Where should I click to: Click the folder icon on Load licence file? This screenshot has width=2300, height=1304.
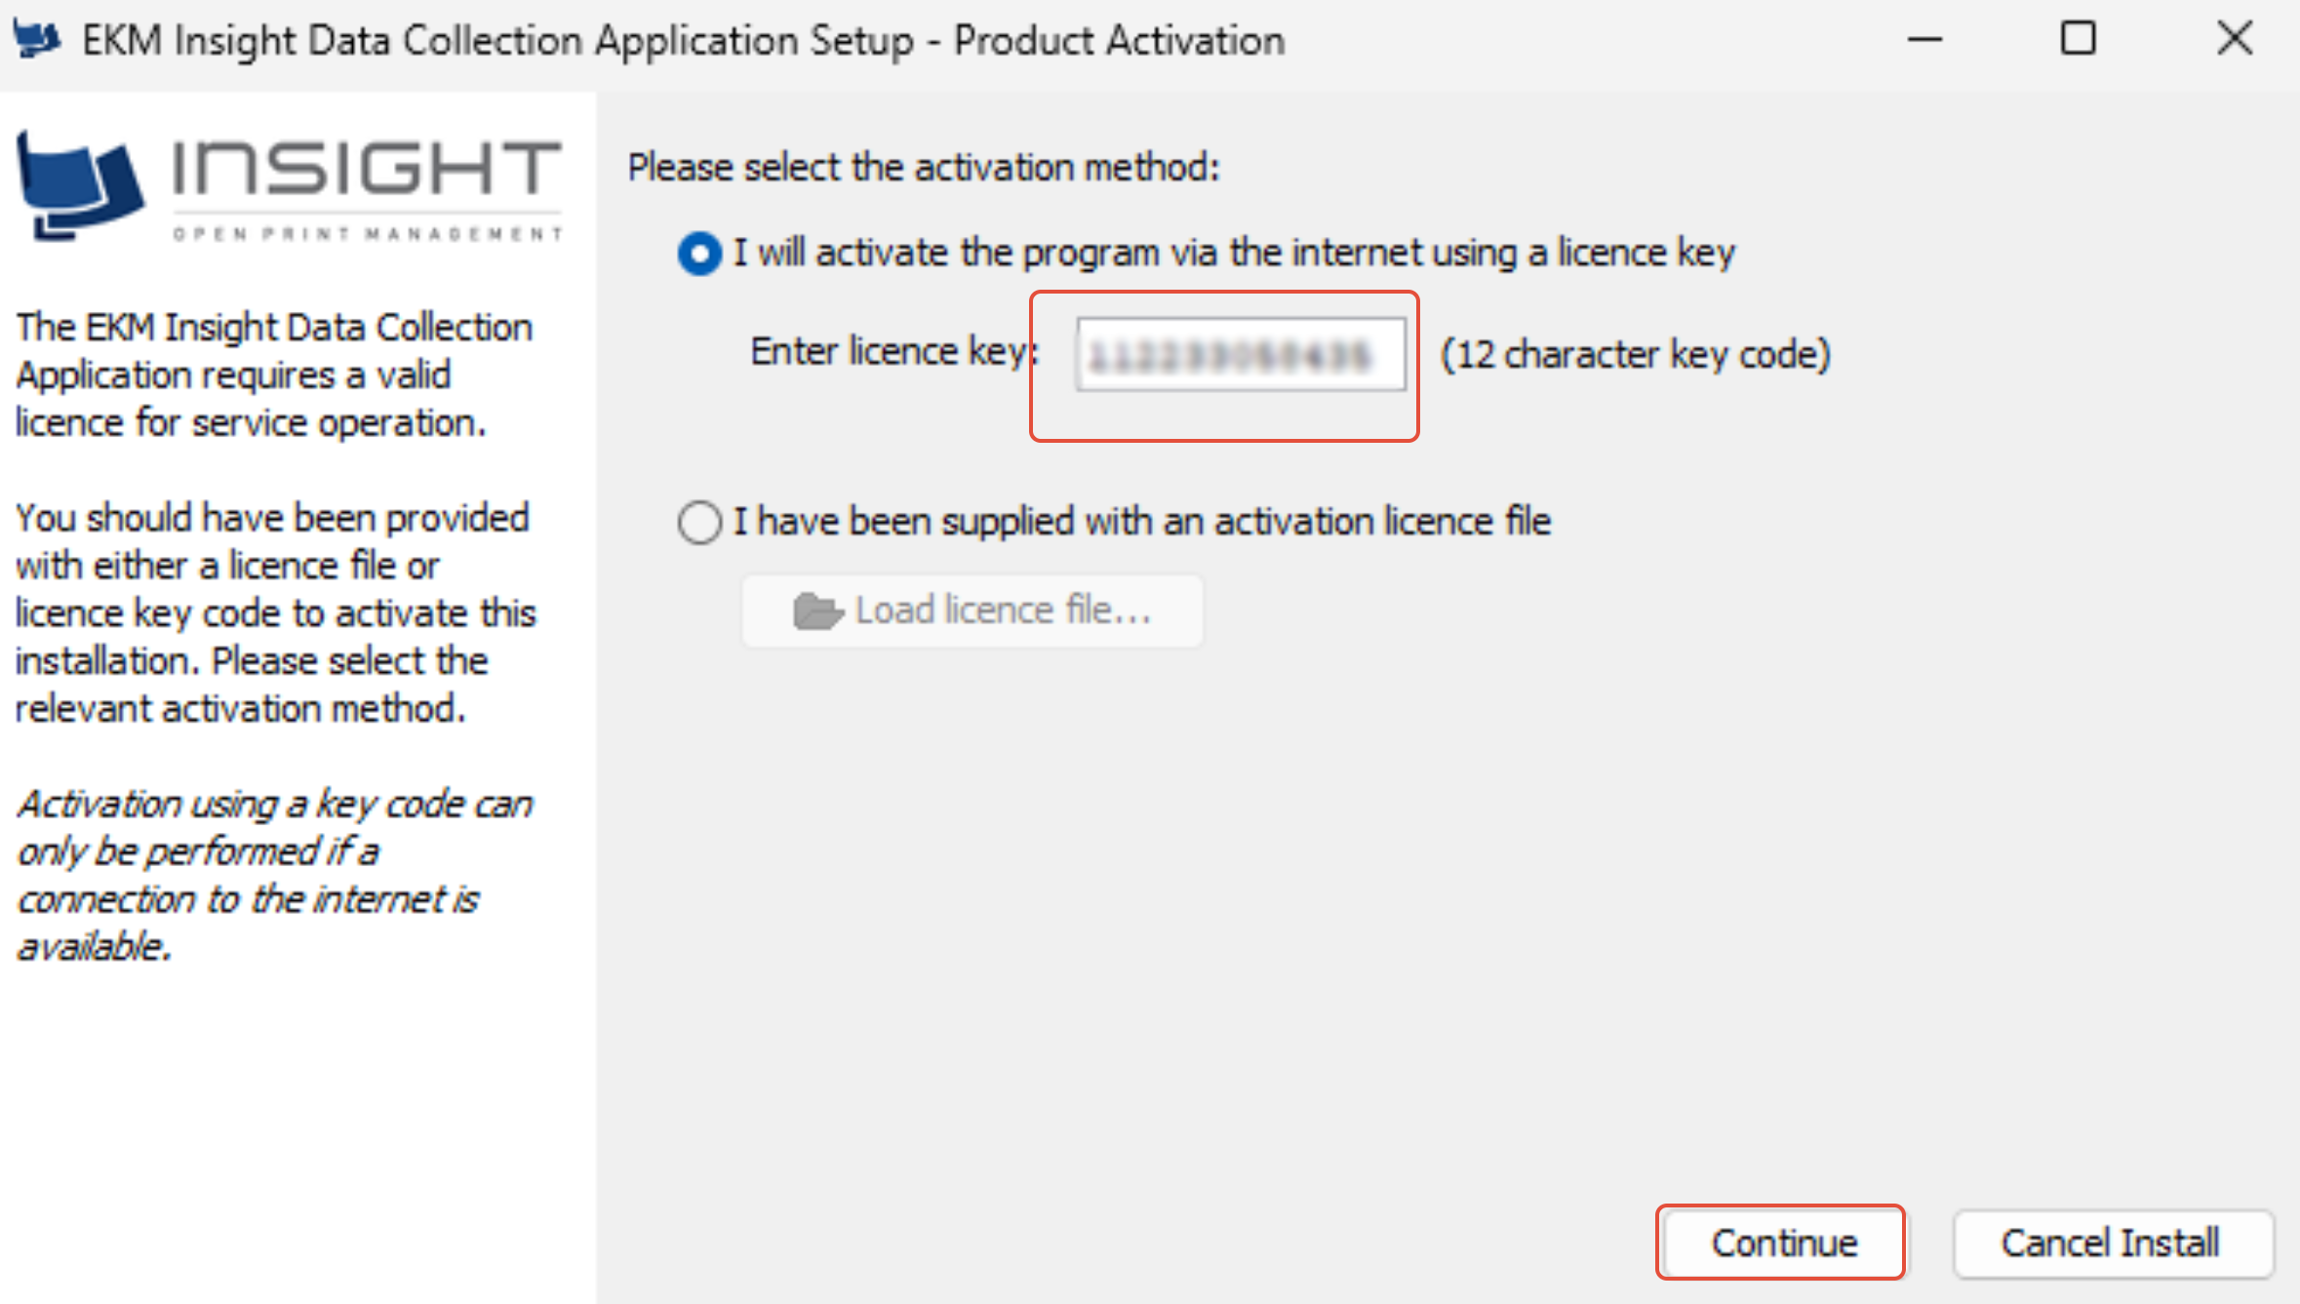[x=816, y=612]
